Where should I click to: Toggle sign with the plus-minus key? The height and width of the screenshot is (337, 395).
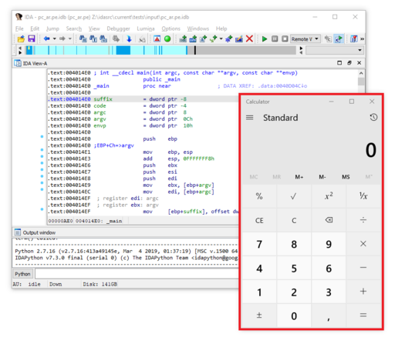259,315
